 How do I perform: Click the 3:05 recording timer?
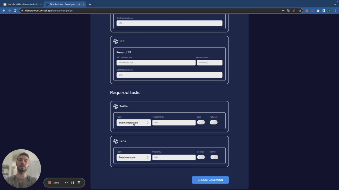click(56, 183)
